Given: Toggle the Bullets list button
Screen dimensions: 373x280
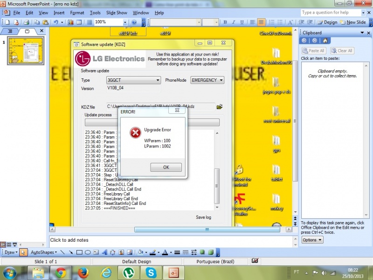Looking at the screenshot, I should pyautogui.click(x=280, y=22).
